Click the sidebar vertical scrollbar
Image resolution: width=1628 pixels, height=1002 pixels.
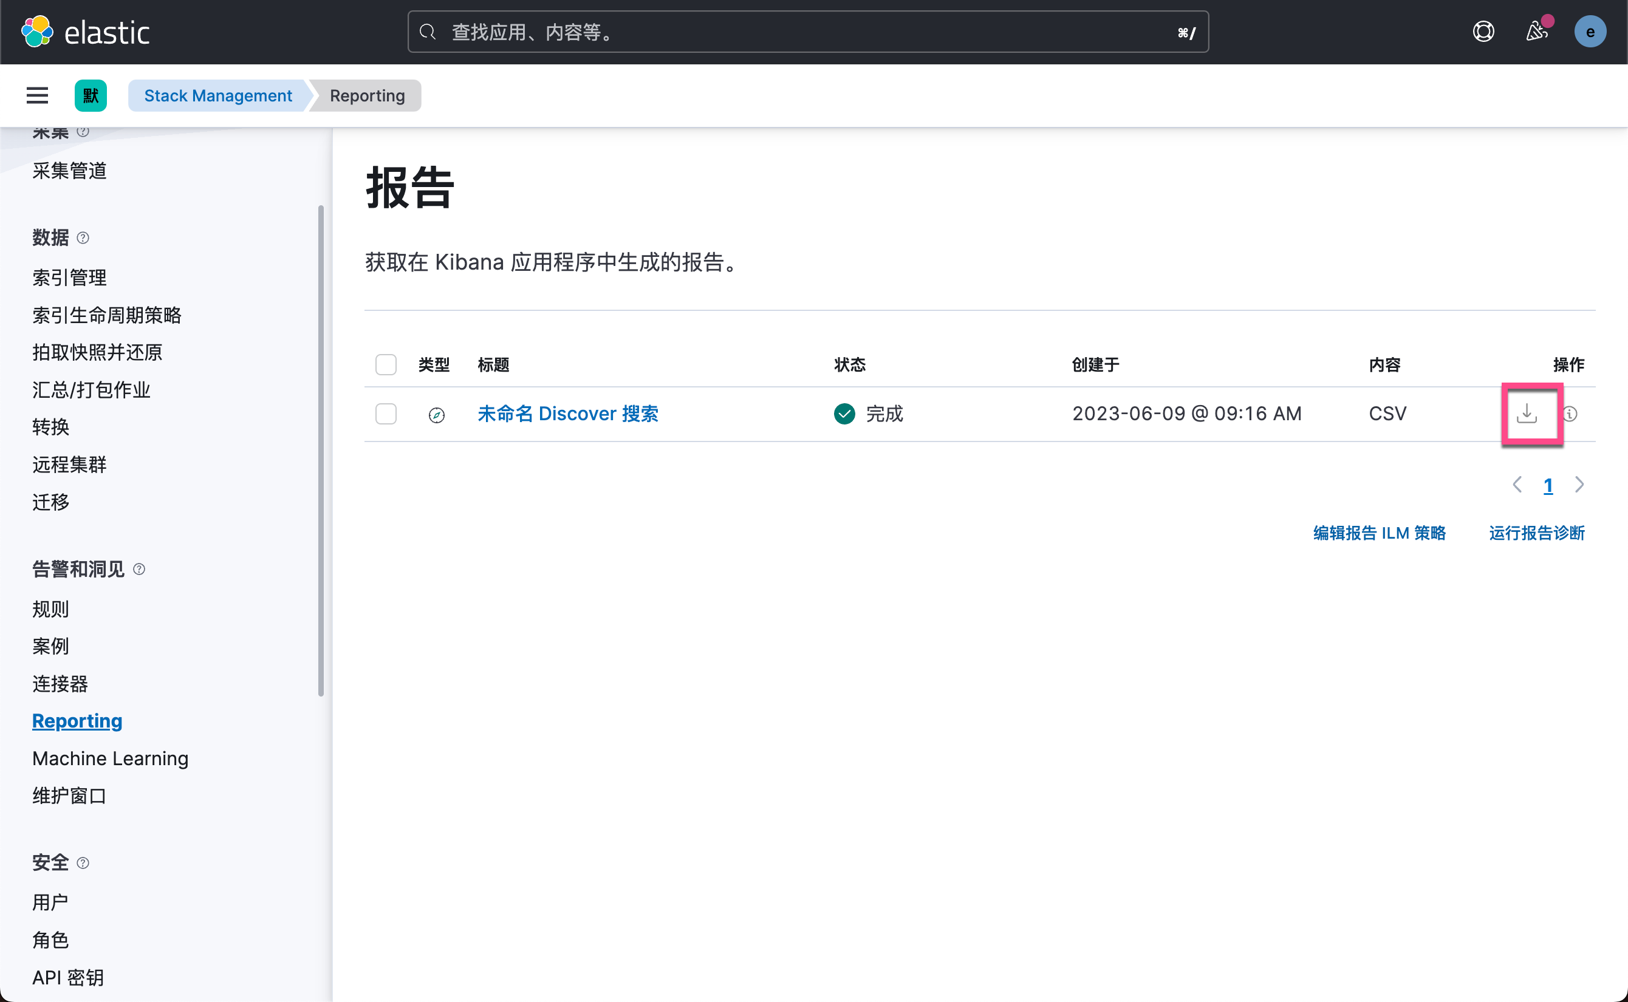click(x=321, y=451)
